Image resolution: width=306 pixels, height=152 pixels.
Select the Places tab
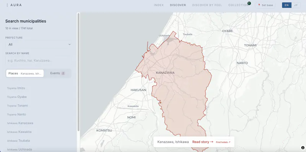pyautogui.click(x=25, y=73)
